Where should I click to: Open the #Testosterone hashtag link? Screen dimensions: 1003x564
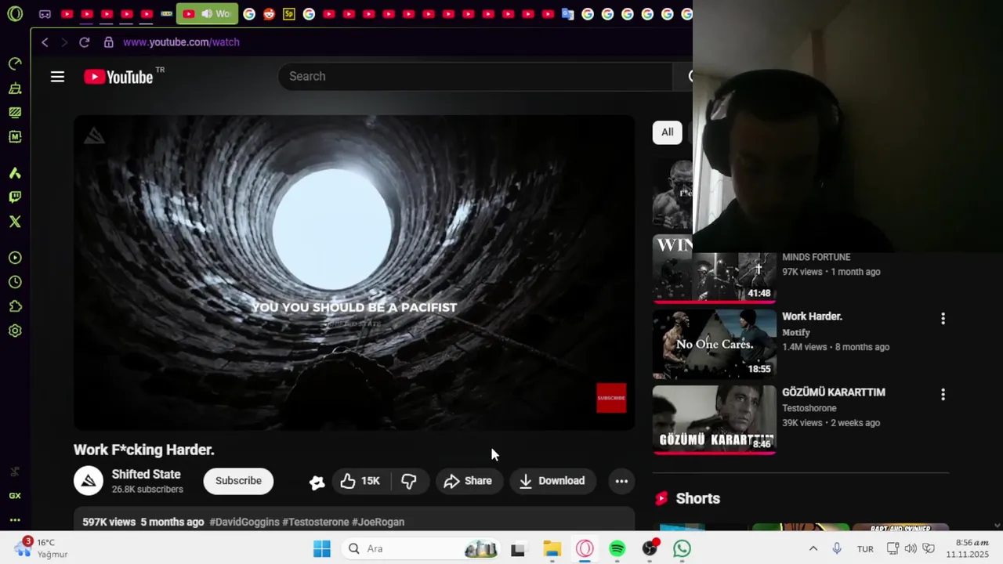(x=316, y=522)
